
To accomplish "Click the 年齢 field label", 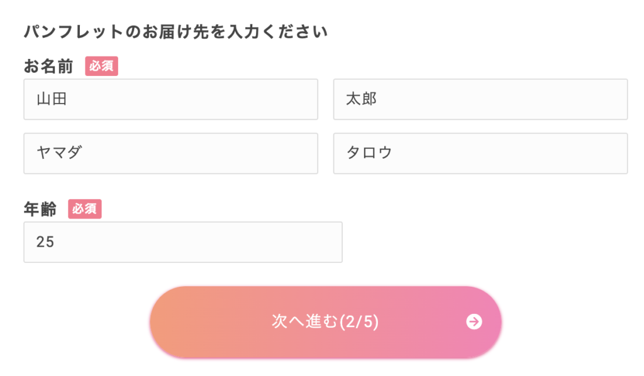I will (40, 209).
